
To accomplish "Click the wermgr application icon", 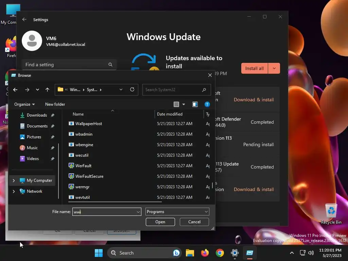I will 71,187.
